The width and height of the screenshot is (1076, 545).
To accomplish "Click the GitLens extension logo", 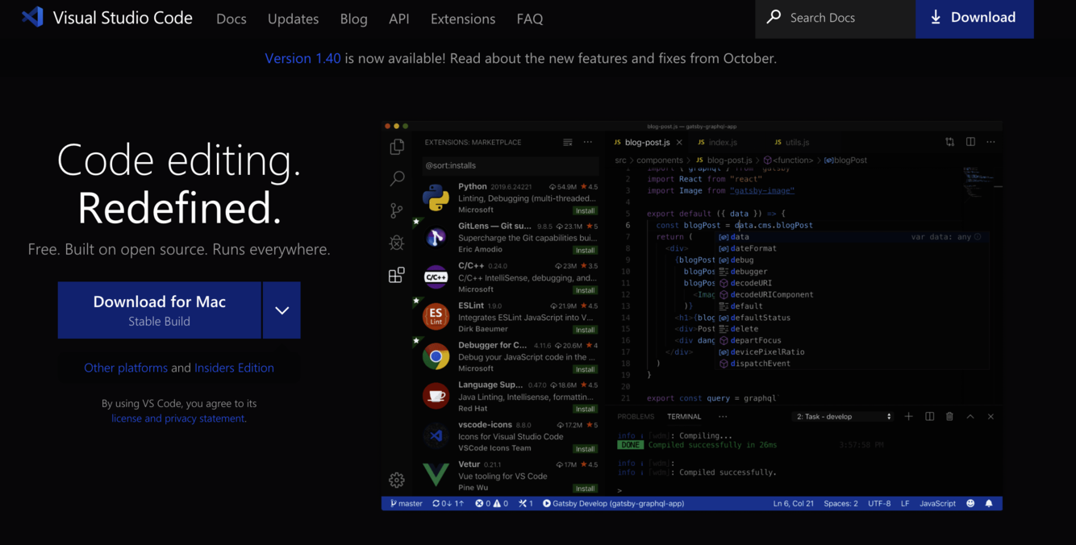I will (436, 237).
